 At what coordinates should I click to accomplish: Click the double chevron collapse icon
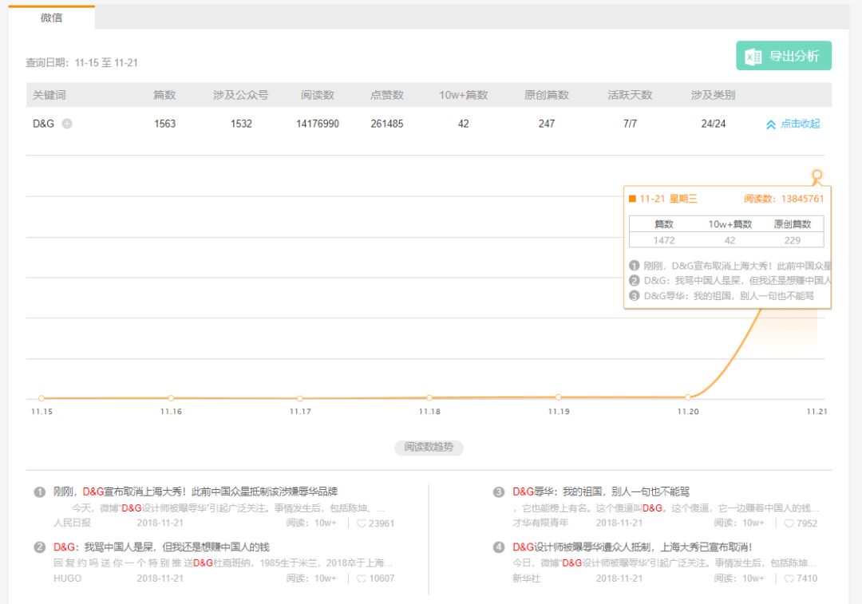pyautogui.click(x=771, y=124)
